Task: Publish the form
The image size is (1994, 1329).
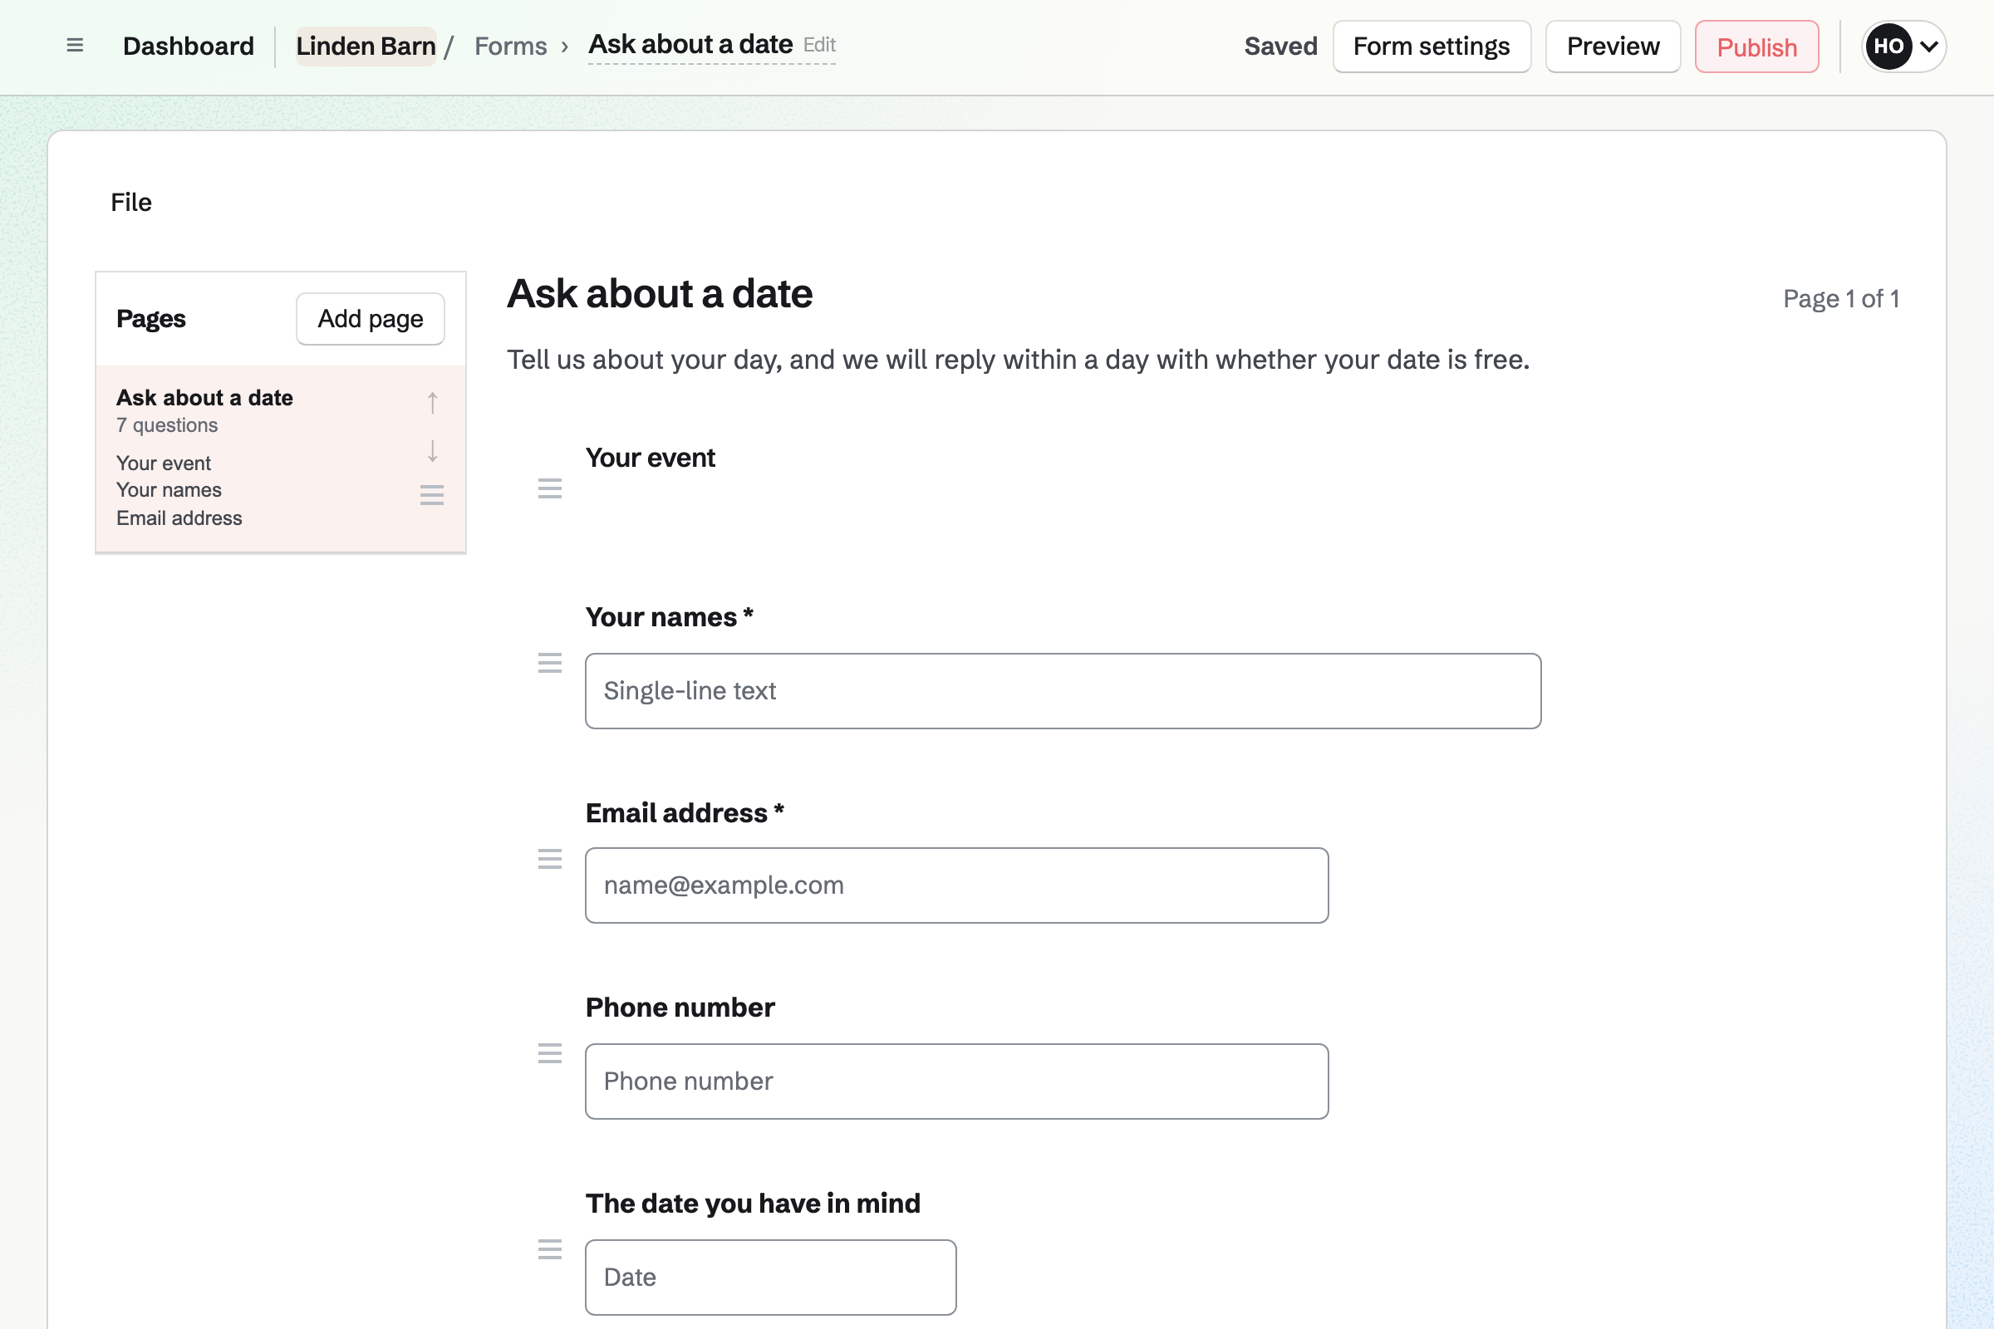Action: (1756, 47)
